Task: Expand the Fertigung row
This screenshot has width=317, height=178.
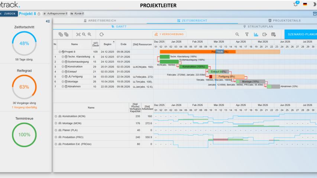Action: [63, 77]
